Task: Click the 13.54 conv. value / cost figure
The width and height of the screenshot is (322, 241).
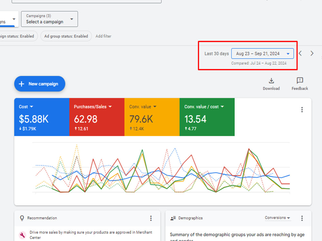Action: tap(195, 119)
